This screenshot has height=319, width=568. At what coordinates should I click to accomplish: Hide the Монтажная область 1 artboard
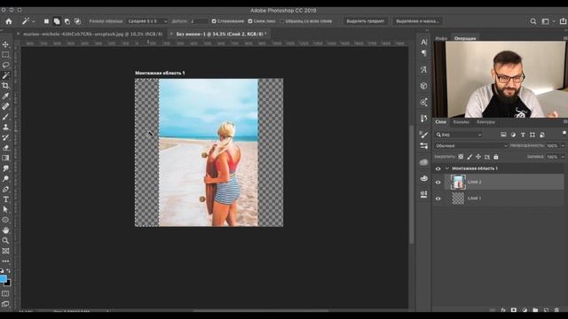point(438,169)
